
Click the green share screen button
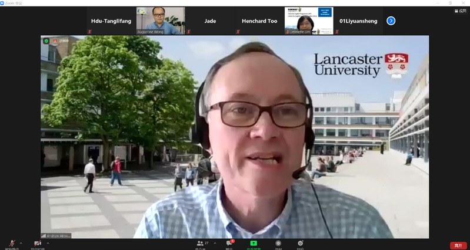pyautogui.click(x=254, y=243)
